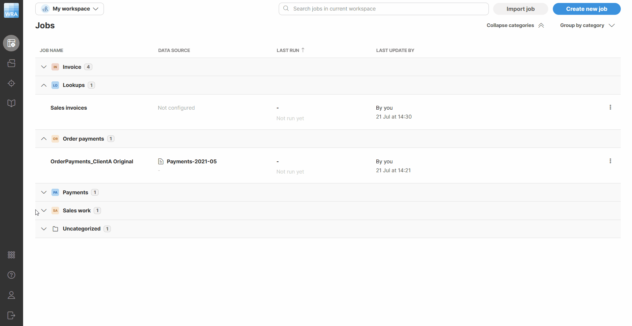
Task: Open the apps grid sidebar icon
Action: click(x=11, y=255)
